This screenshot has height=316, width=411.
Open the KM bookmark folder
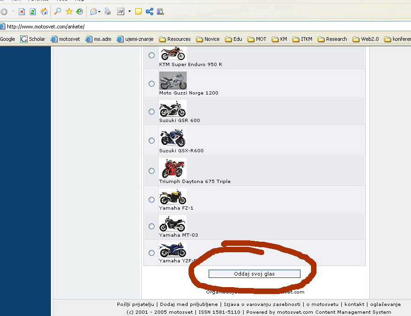click(x=279, y=39)
